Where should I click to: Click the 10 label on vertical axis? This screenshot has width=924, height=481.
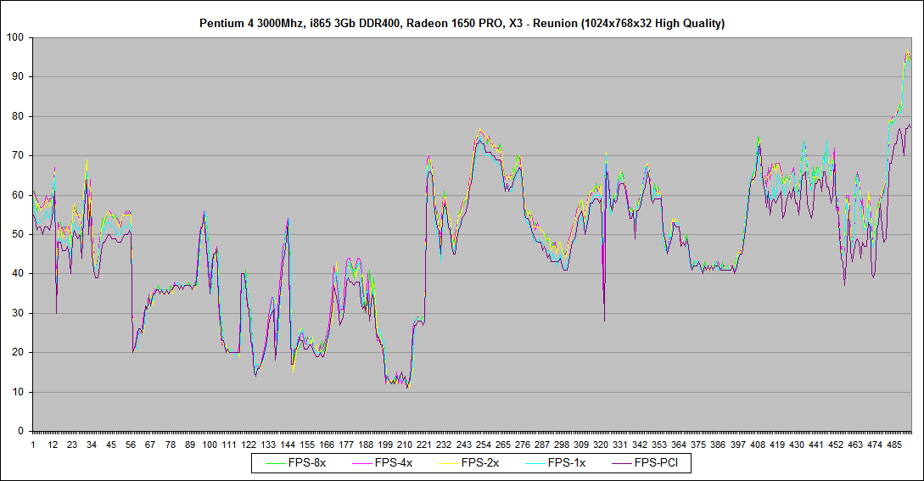point(18,392)
